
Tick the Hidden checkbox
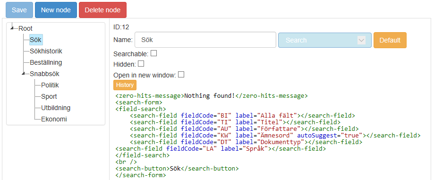141,64
